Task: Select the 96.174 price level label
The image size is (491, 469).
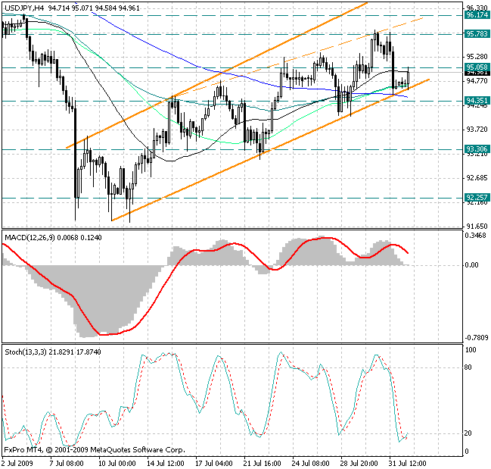Action: tap(477, 15)
